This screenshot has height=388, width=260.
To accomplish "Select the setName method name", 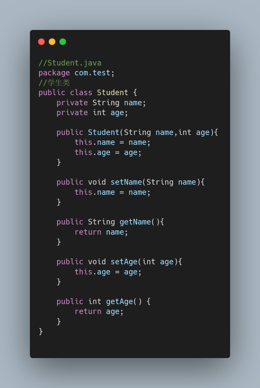I will pyautogui.click(x=126, y=182).
